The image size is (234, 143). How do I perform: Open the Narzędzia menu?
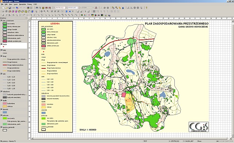click(23, 4)
